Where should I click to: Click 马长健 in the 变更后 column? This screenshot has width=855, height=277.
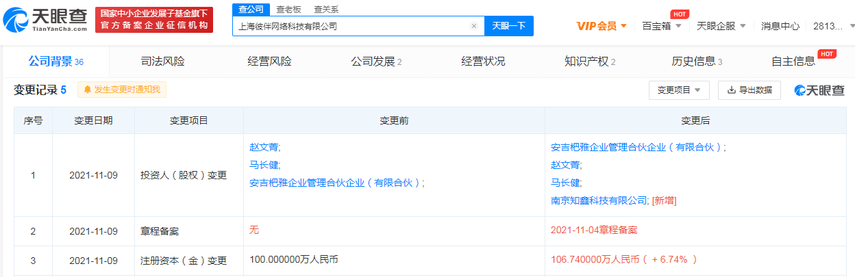pyautogui.click(x=565, y=183)
